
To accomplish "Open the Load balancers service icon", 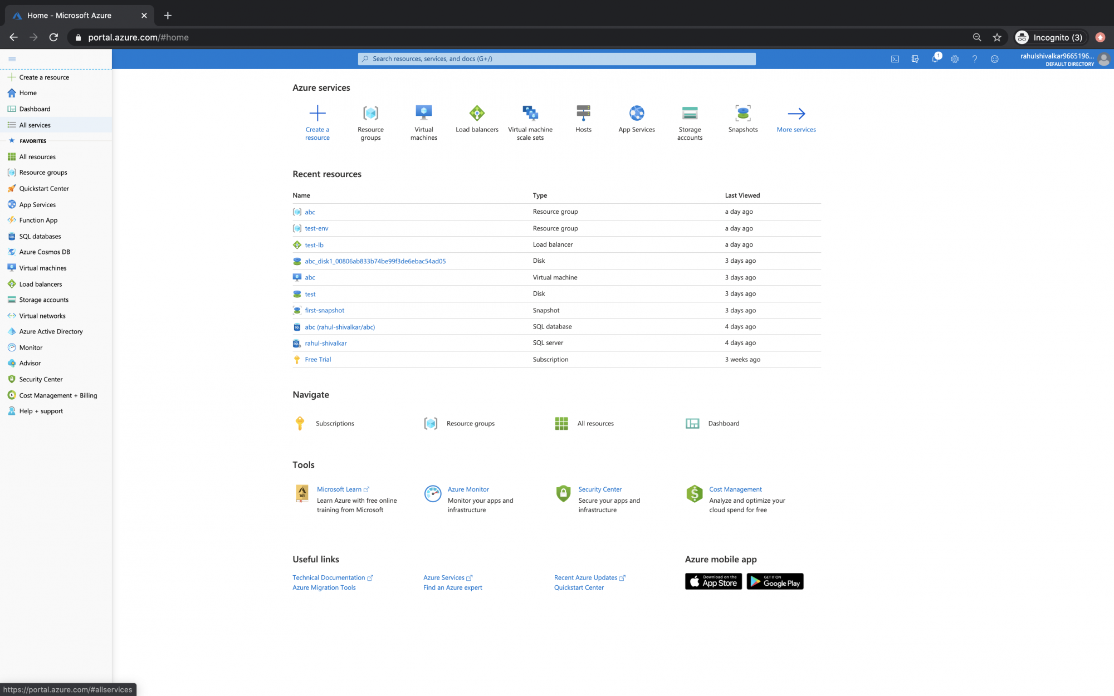I will coord(477,113).
